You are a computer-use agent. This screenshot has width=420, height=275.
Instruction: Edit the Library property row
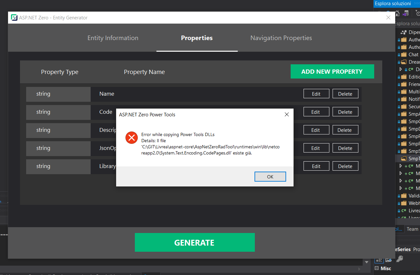tap(316, 166)
